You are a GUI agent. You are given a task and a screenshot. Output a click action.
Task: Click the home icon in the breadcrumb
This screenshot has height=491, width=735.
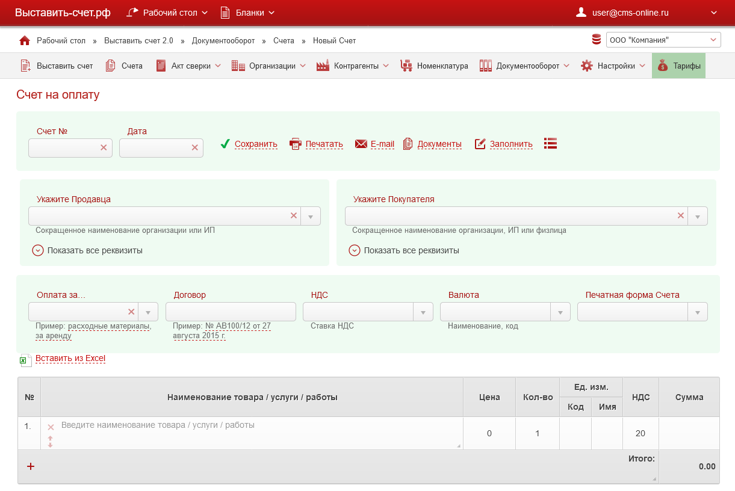pos(25,40)
